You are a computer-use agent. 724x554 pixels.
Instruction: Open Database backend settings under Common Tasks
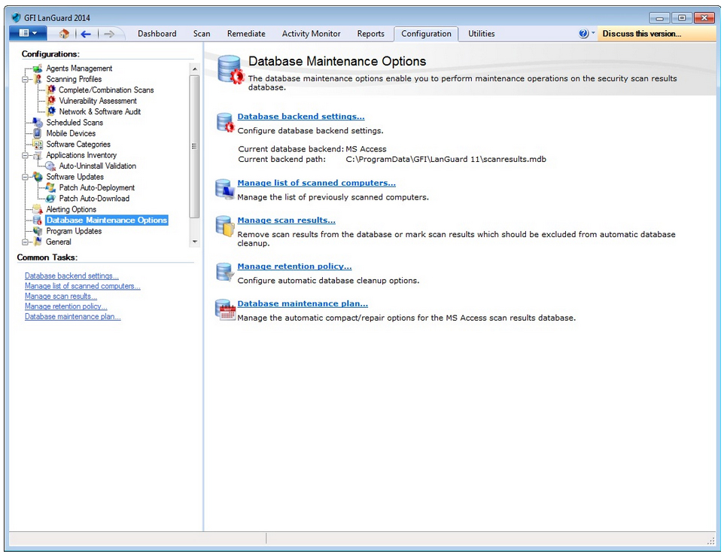point(71,275)
